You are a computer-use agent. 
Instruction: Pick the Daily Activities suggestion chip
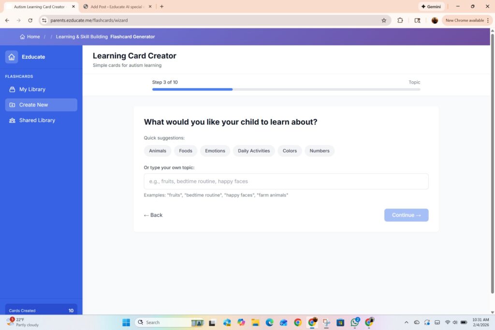click(254, 151)
